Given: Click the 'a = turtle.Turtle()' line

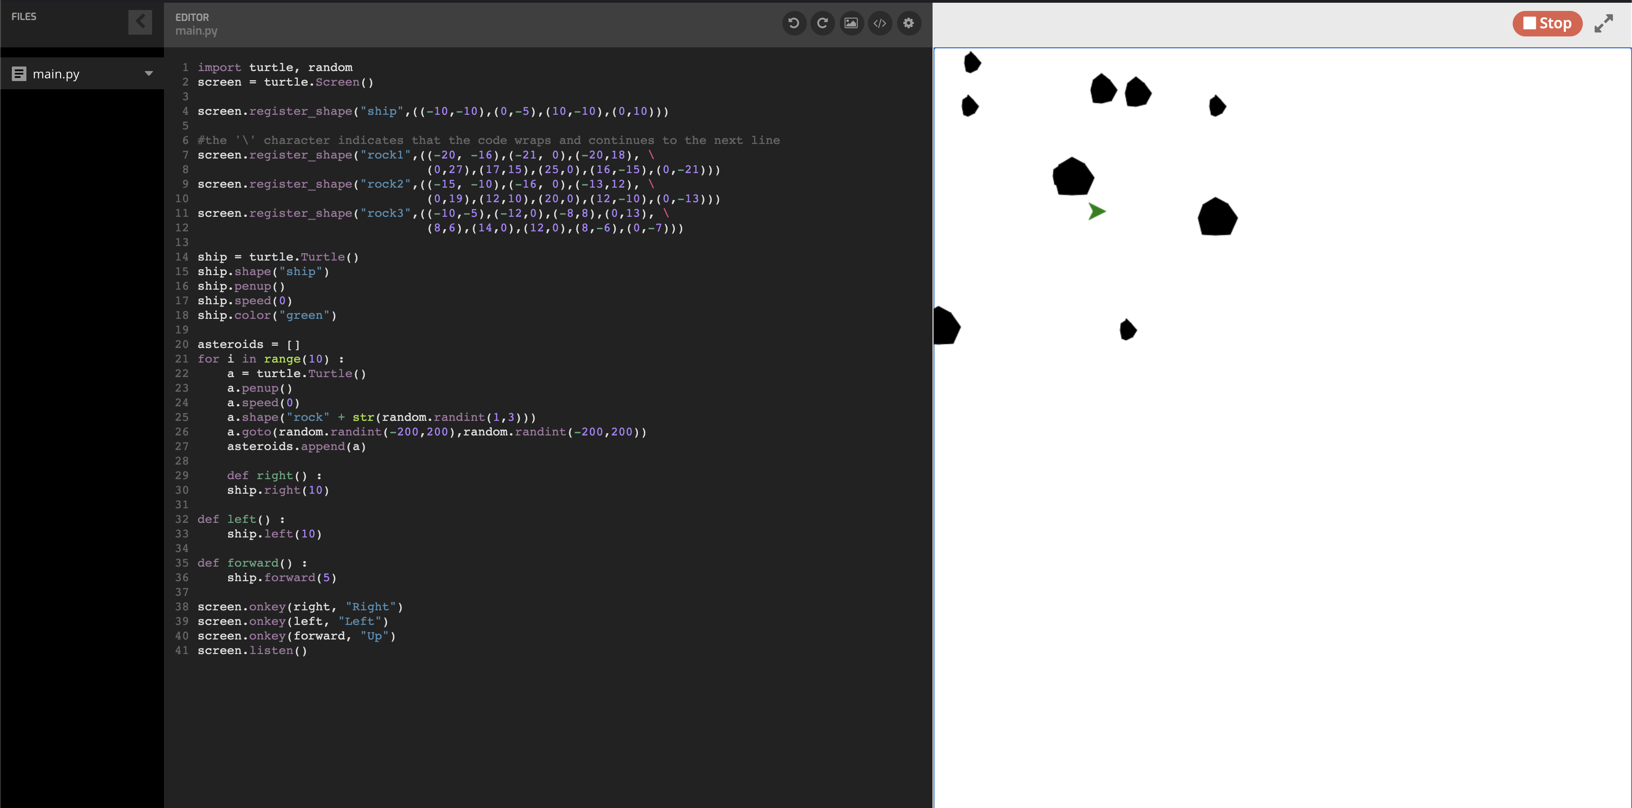Looking at the screenshot, I should (297, 373).
